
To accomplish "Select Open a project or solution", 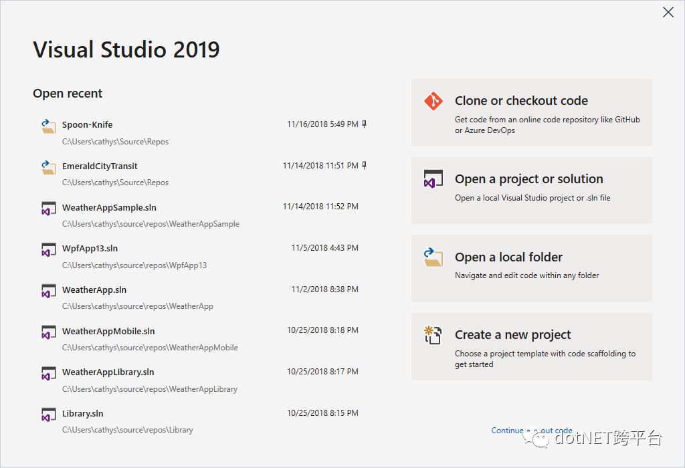I will (532, 191).
